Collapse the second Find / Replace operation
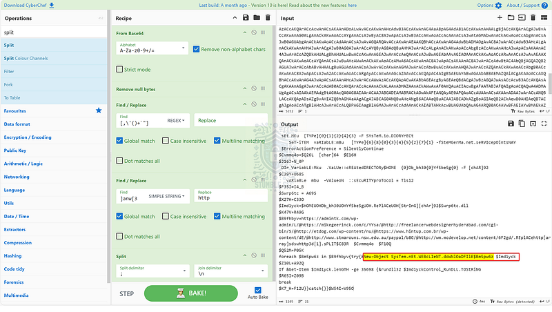Screen dimensions: 552x312 click(x=245, y=180)
